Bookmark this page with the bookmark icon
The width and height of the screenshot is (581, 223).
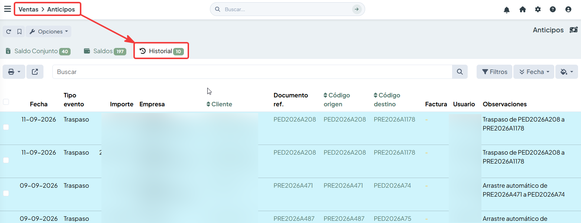(19, 32)
